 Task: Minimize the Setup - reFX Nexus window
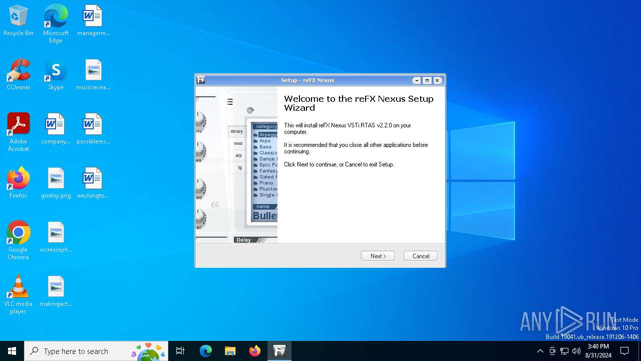417,80
